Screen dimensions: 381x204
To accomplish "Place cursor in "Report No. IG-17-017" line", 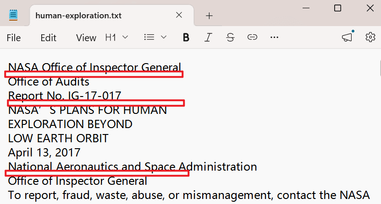I will [x=65, y=96].
